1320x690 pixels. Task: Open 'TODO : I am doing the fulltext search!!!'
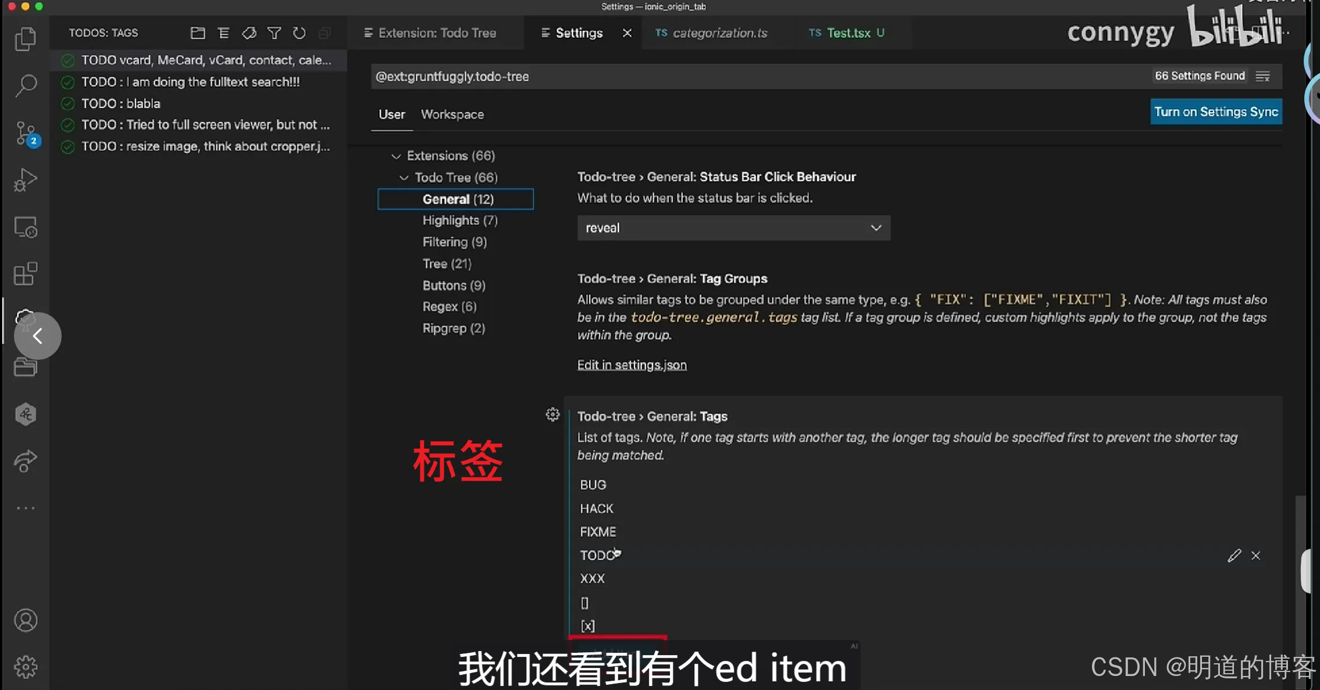[x=191, y=82]
